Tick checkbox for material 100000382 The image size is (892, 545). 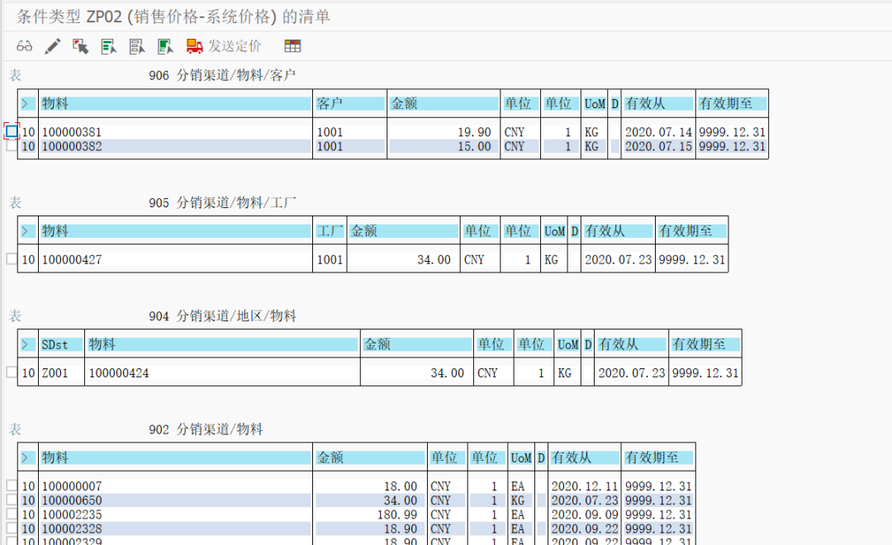(12, 145)
